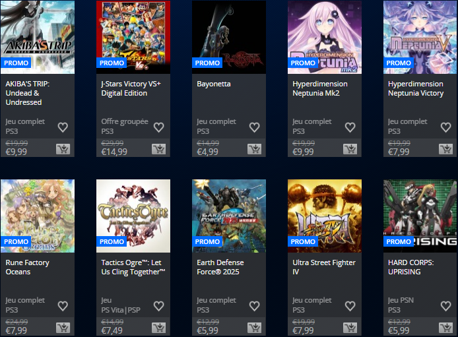This screenshot has width=458, height=337.
Task: Favorite Tactics Ogre using heart icon
Action: [158, 306]
